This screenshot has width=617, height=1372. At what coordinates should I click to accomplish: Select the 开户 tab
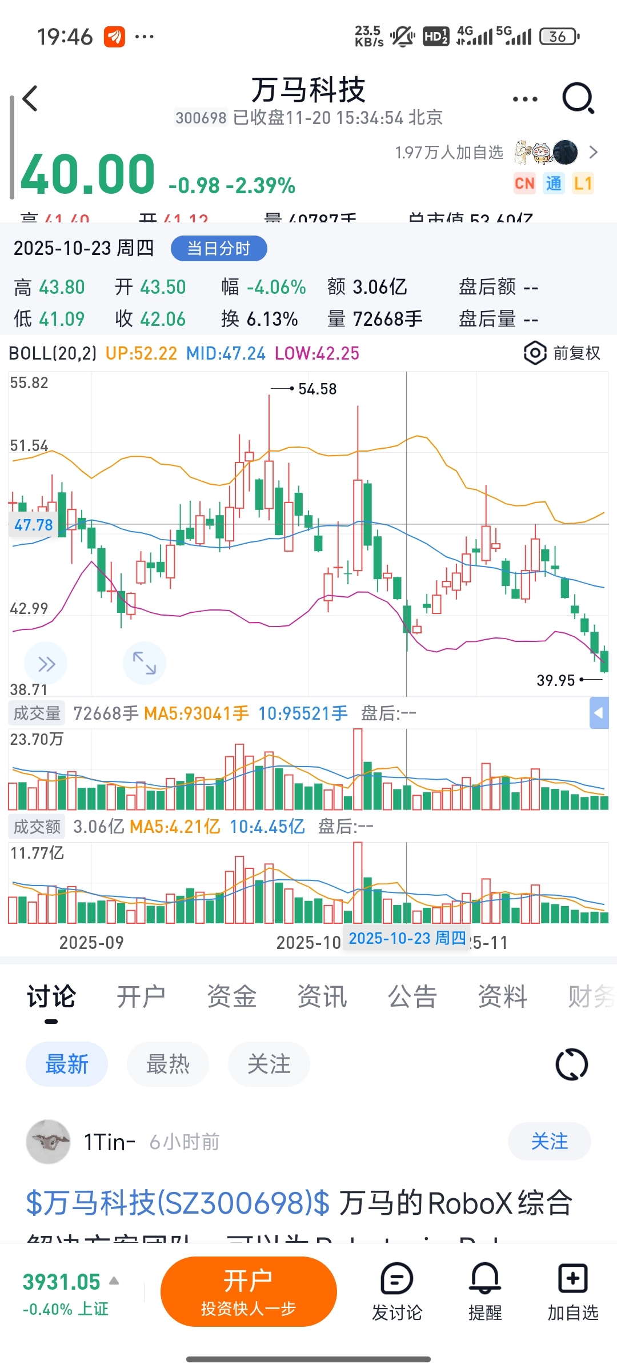click(141, 998)
